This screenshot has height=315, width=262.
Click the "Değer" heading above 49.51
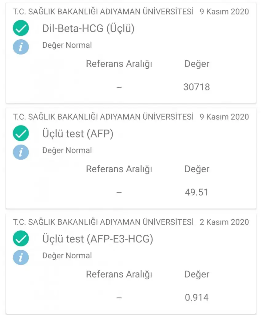(196, 169)
